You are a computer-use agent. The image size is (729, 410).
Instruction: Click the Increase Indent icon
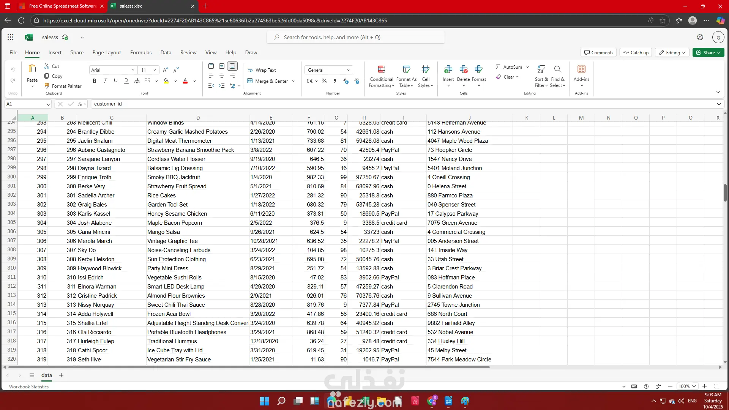(x=222, y=86)
